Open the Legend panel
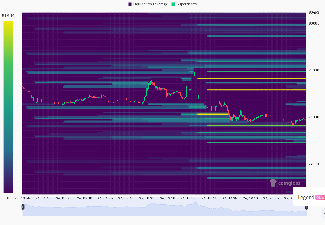The width and height of the screenshot is (325, 225). tap(306, 197)
